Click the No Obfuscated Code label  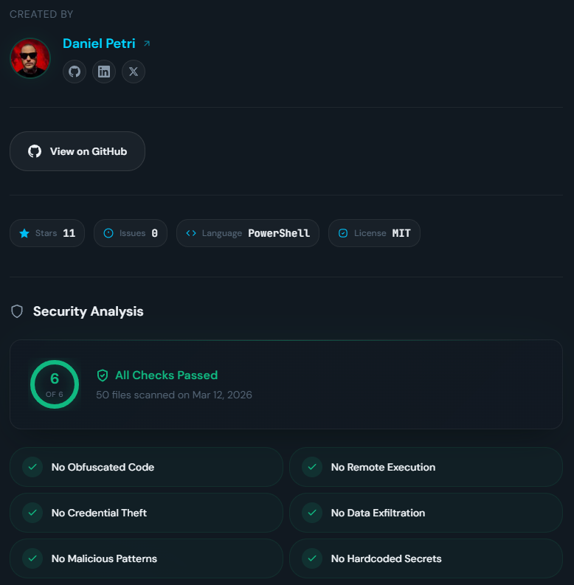pos(103,467)
